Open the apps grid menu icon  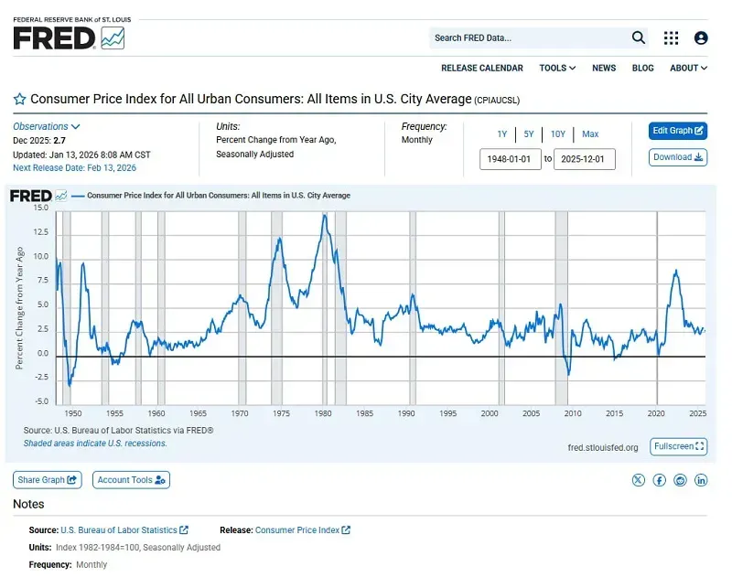(x=672, y=37)
